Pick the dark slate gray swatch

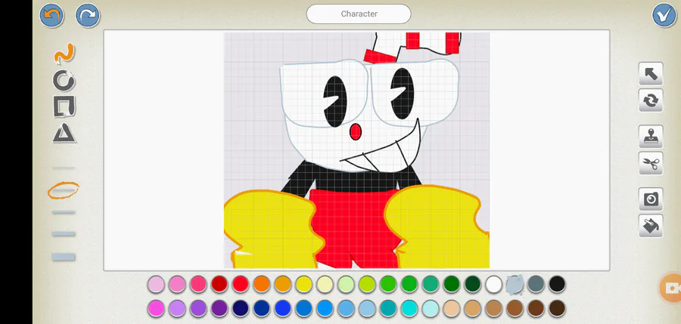[x=536, y=285]
